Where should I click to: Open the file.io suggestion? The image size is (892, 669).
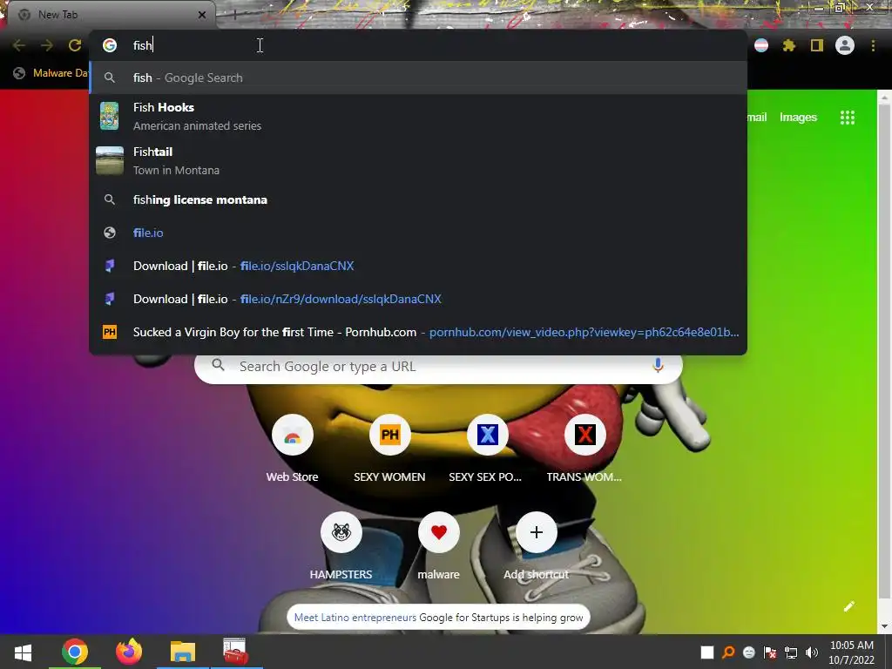coord(418,233)
